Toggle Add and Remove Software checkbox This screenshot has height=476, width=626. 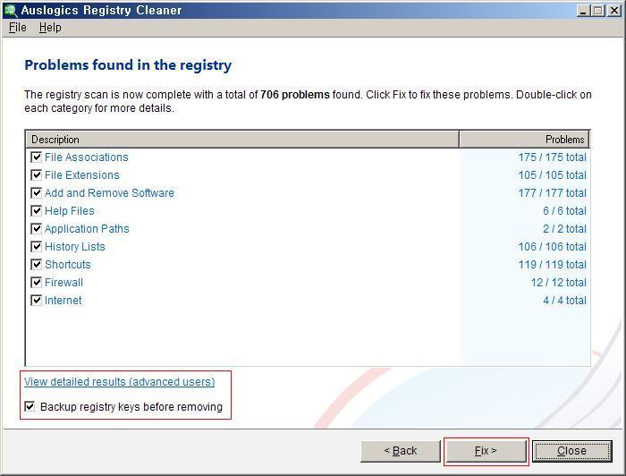coord(37,193)
